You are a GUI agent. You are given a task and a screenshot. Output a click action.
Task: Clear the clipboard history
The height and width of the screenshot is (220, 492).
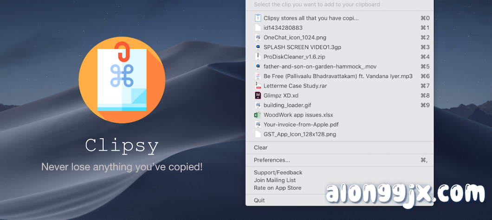(x=339, y=148)
